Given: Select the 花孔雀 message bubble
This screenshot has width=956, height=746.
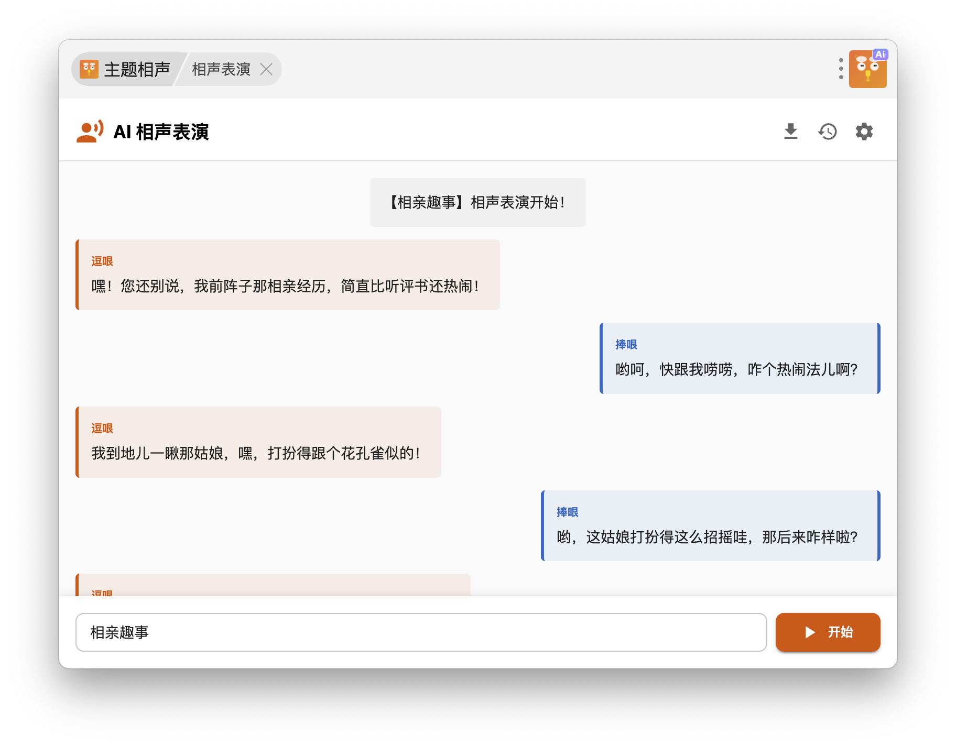Looking at the screenshot, I should pos(258,443).
